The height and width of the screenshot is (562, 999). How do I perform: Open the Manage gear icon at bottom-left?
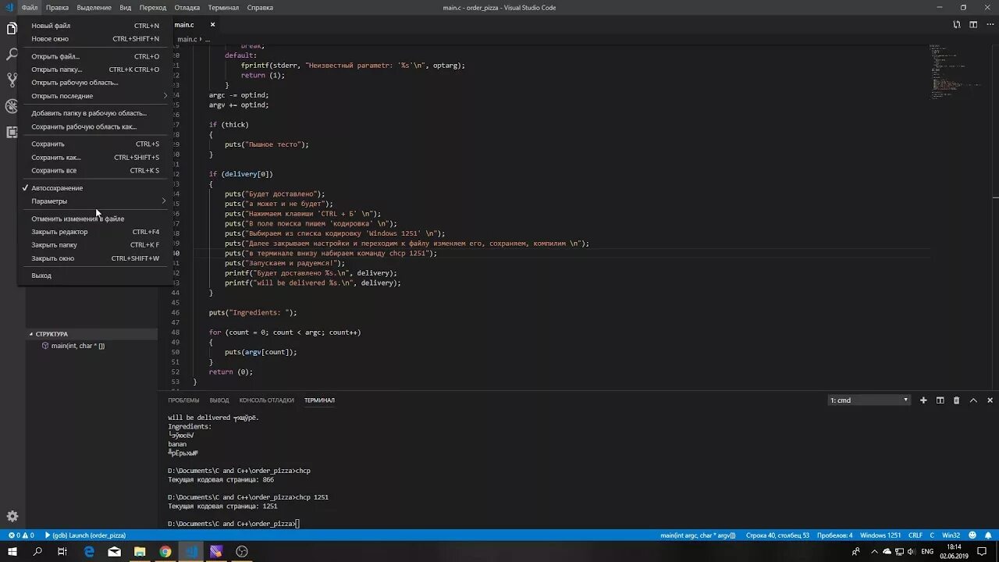coord(12,516)
